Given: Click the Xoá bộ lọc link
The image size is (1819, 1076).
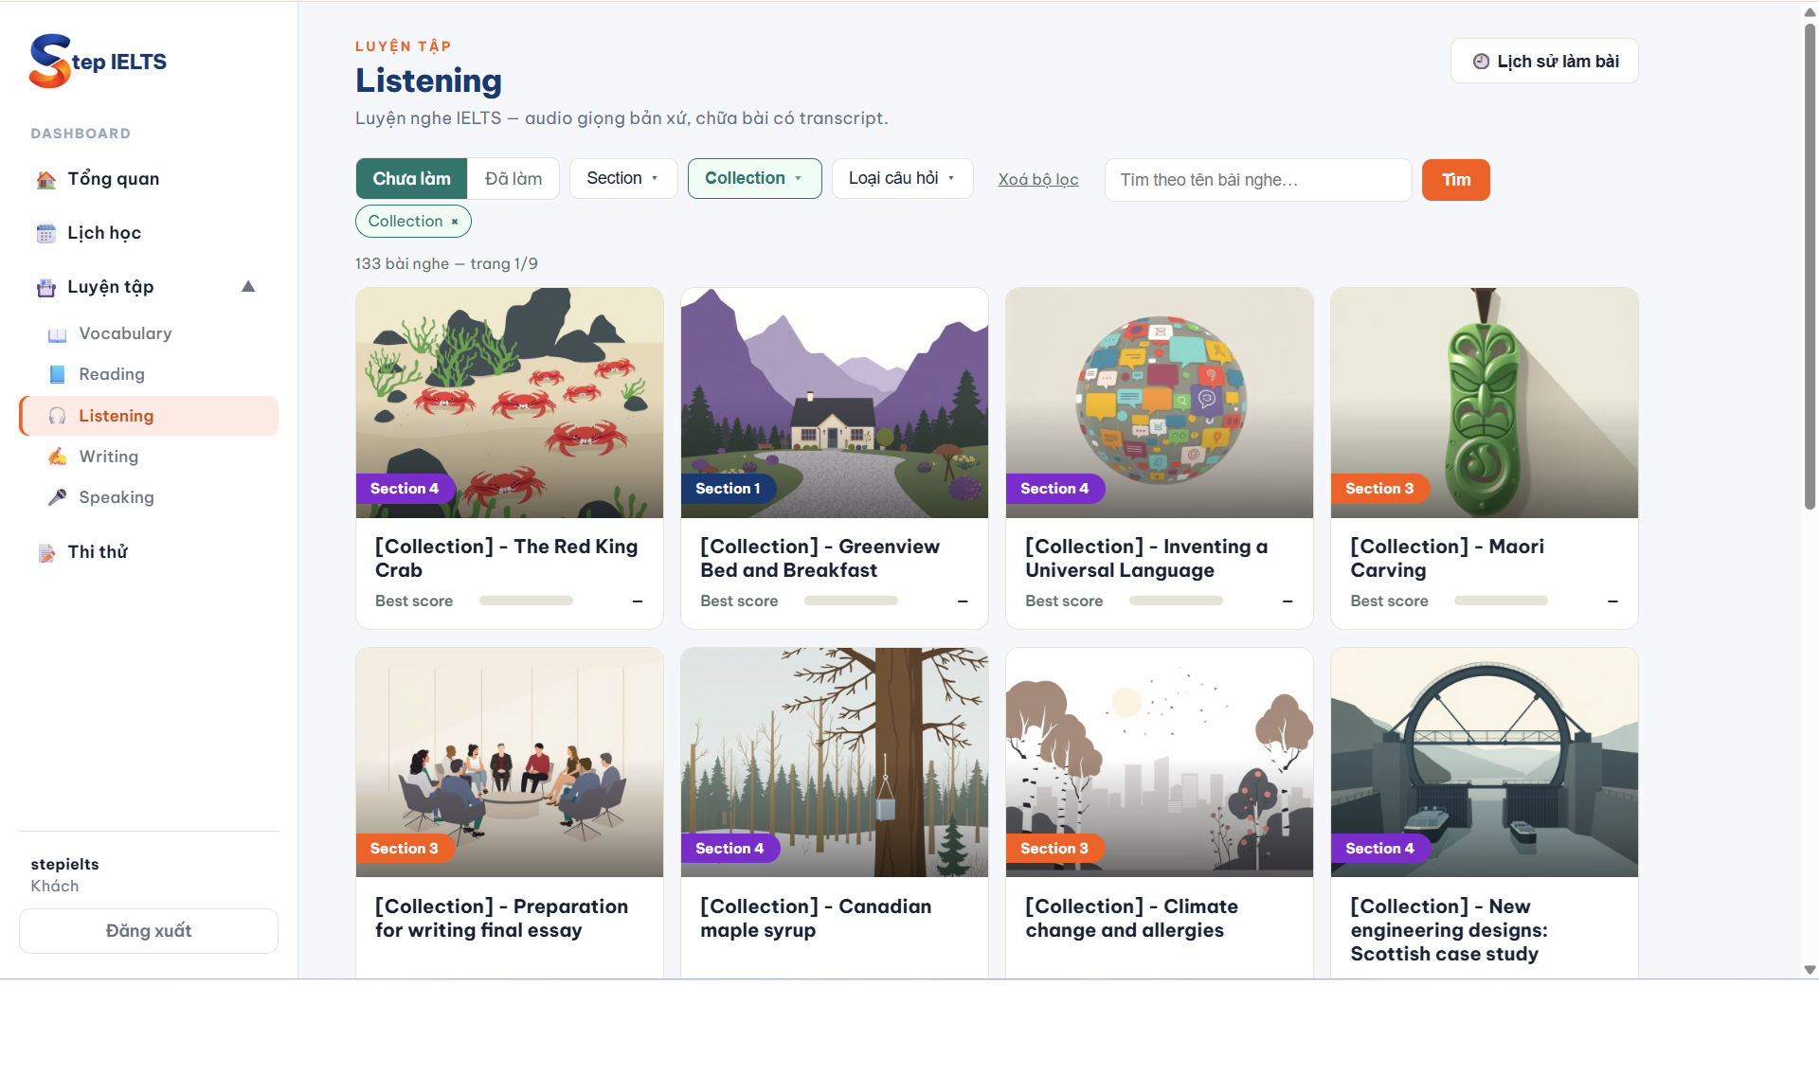Looking at the screenshot, I should (x=1038, y=179).
